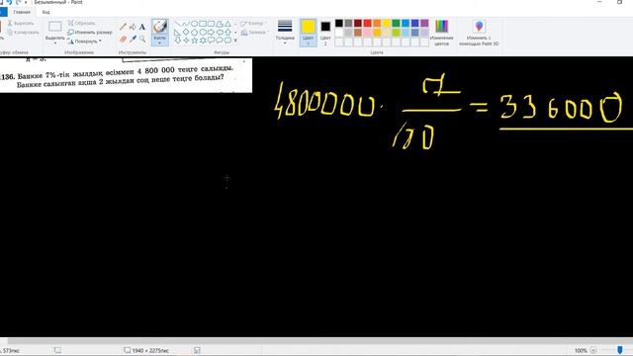Click the Cut button
633x356 pixels.
tap(21, 23)
